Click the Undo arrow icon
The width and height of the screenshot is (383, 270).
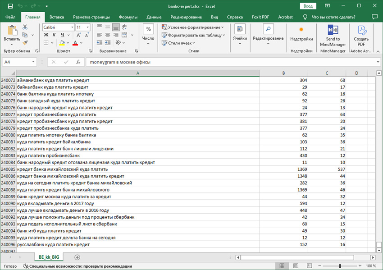(20, 6)
